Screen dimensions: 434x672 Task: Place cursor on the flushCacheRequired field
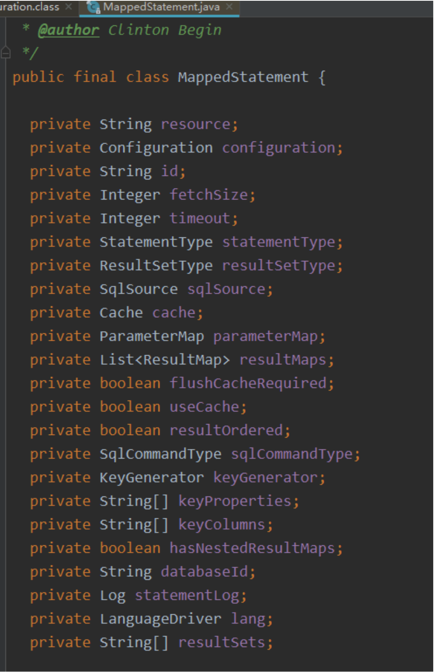(x=248, y=383)
